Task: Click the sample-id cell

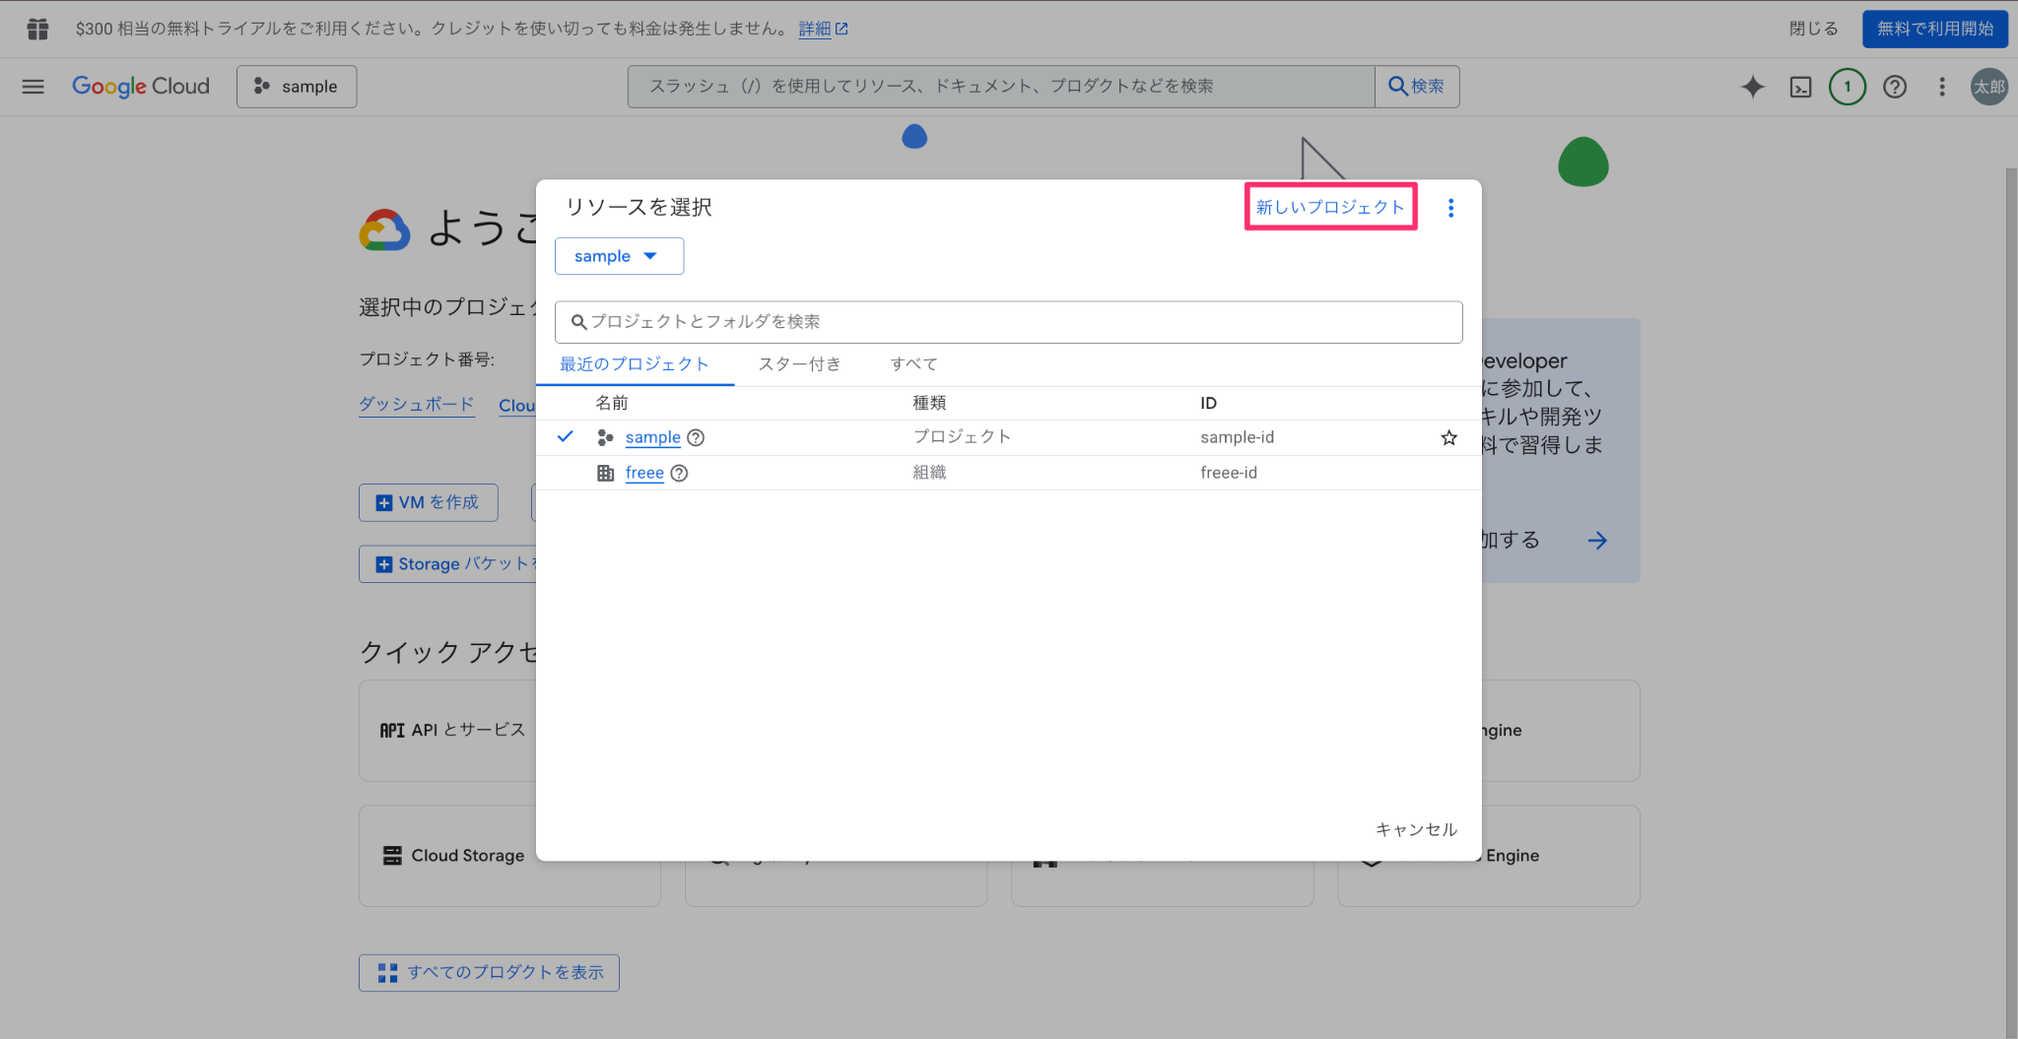Action: click(1237, 437)
